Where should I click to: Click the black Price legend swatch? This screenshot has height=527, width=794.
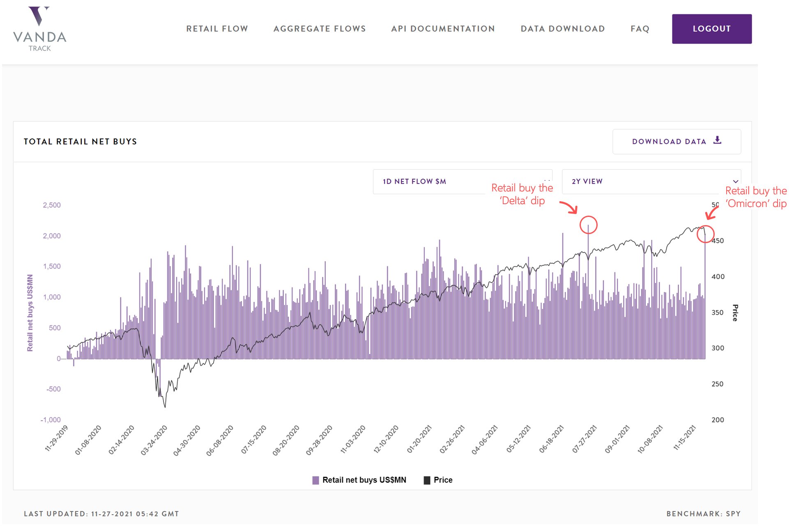tap(427, 480)
